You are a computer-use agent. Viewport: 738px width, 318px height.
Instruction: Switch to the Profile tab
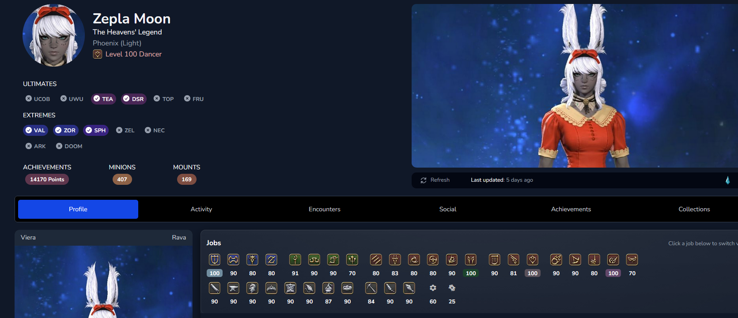(78, 209)
